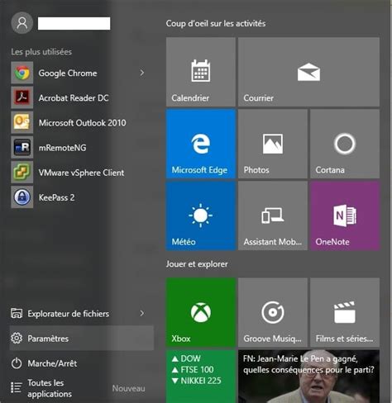Open the news tile about Jean-Marie Le Pen
This screenshot has height=403, width=392.
point(308,377)
